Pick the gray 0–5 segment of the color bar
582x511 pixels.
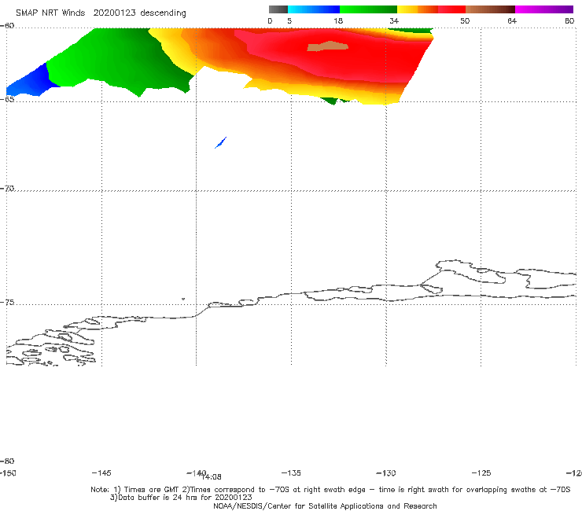point(278,9)
